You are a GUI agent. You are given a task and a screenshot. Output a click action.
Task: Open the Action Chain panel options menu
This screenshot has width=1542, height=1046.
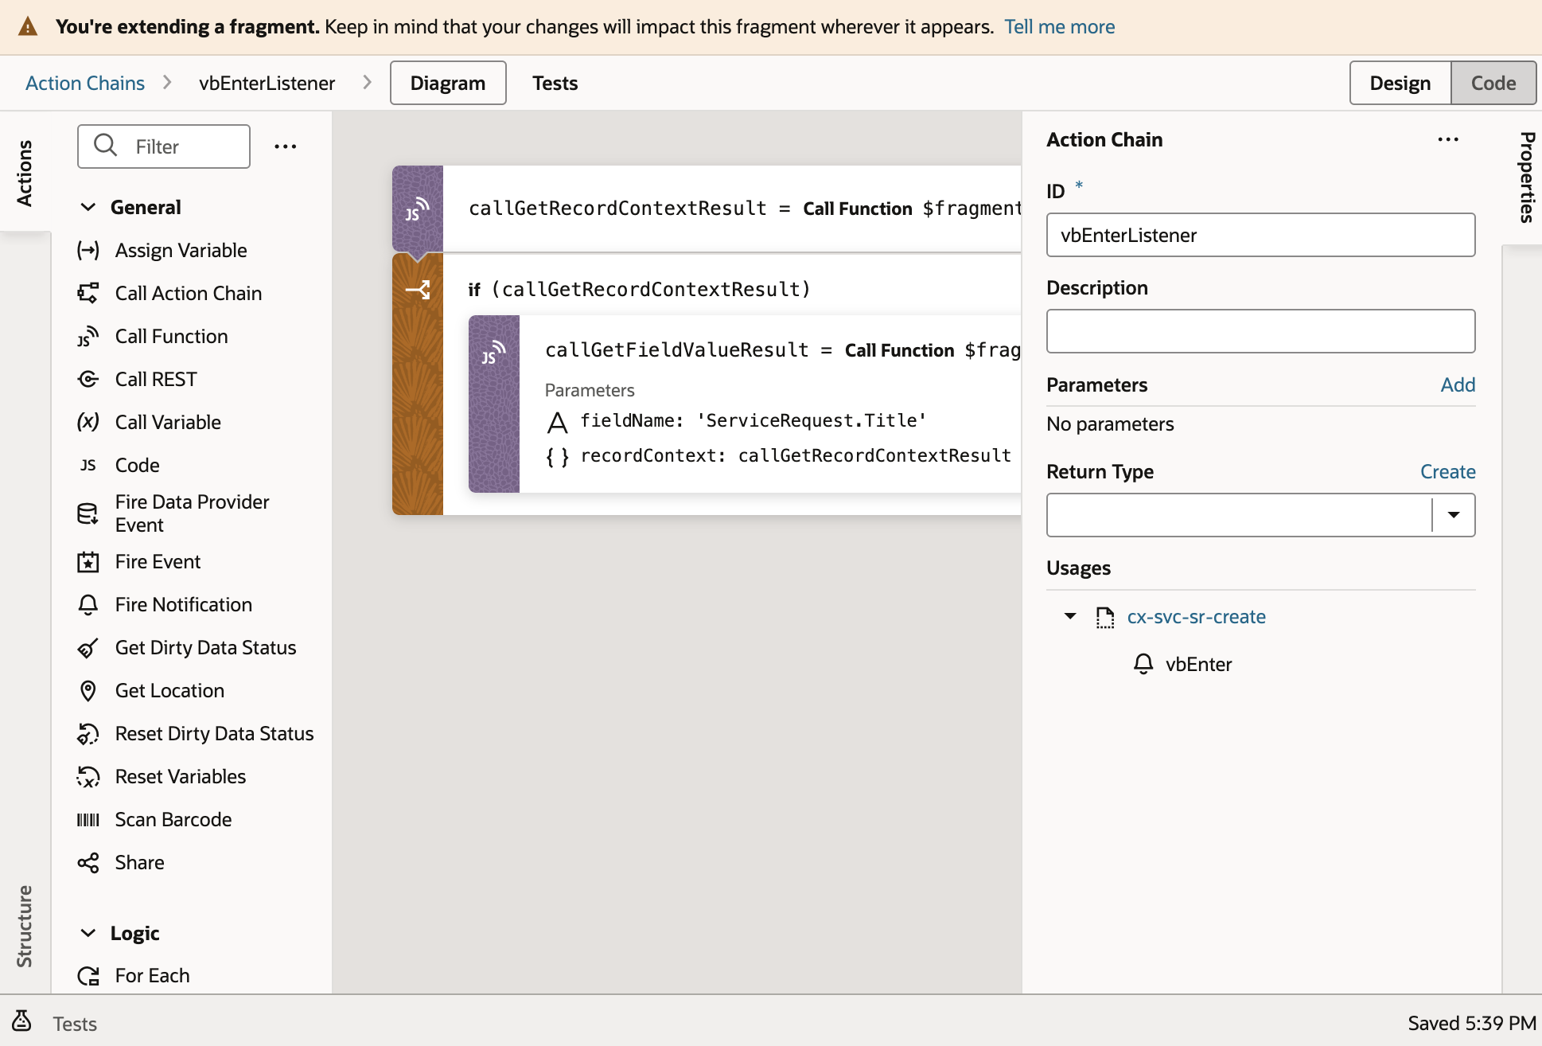(1448, 140)
